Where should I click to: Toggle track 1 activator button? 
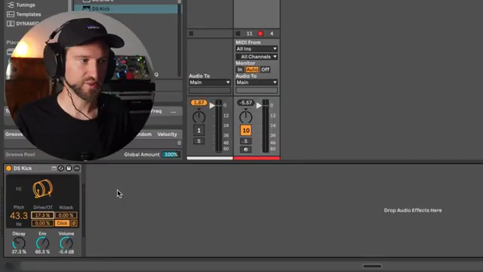[x=198, y=131]
